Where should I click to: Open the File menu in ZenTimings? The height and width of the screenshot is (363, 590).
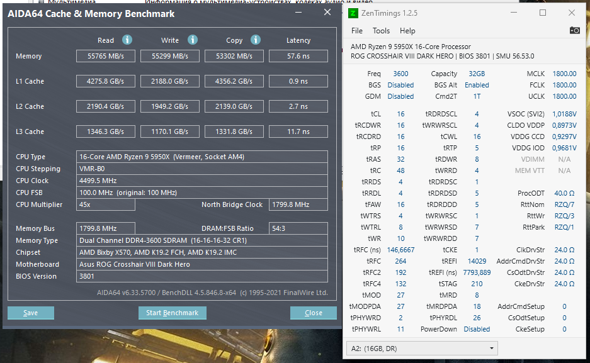point(357,31)
